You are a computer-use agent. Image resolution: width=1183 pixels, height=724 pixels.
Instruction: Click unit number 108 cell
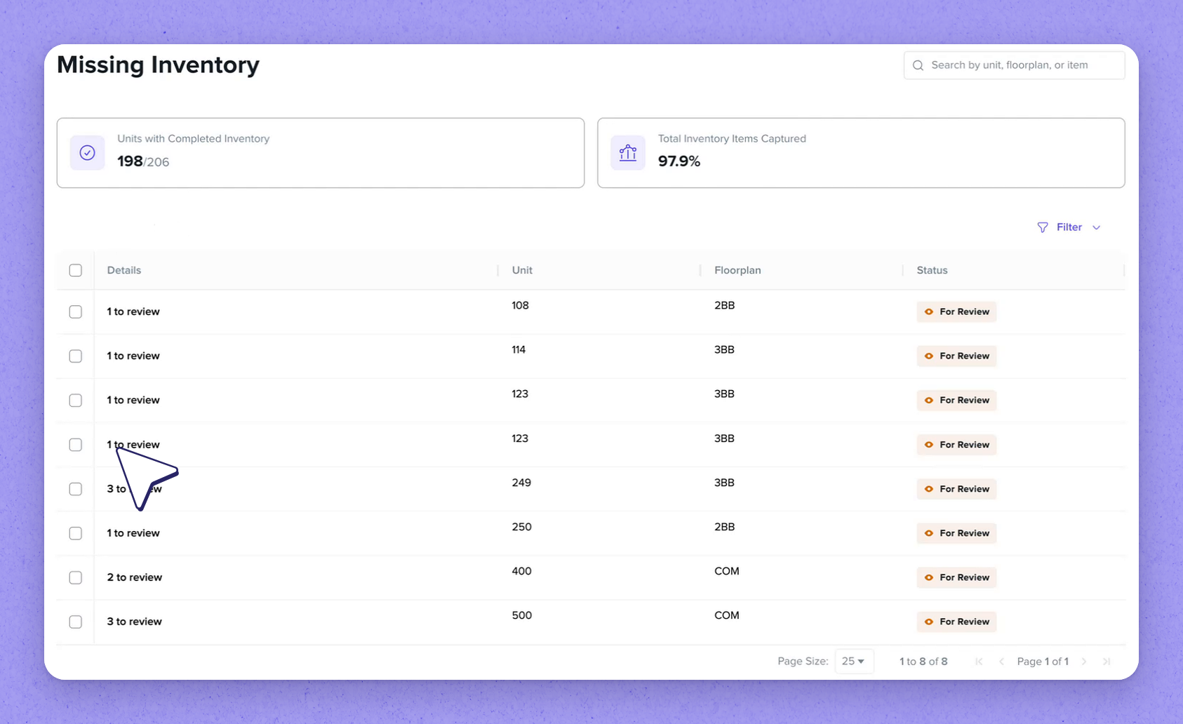pos(520,305)
